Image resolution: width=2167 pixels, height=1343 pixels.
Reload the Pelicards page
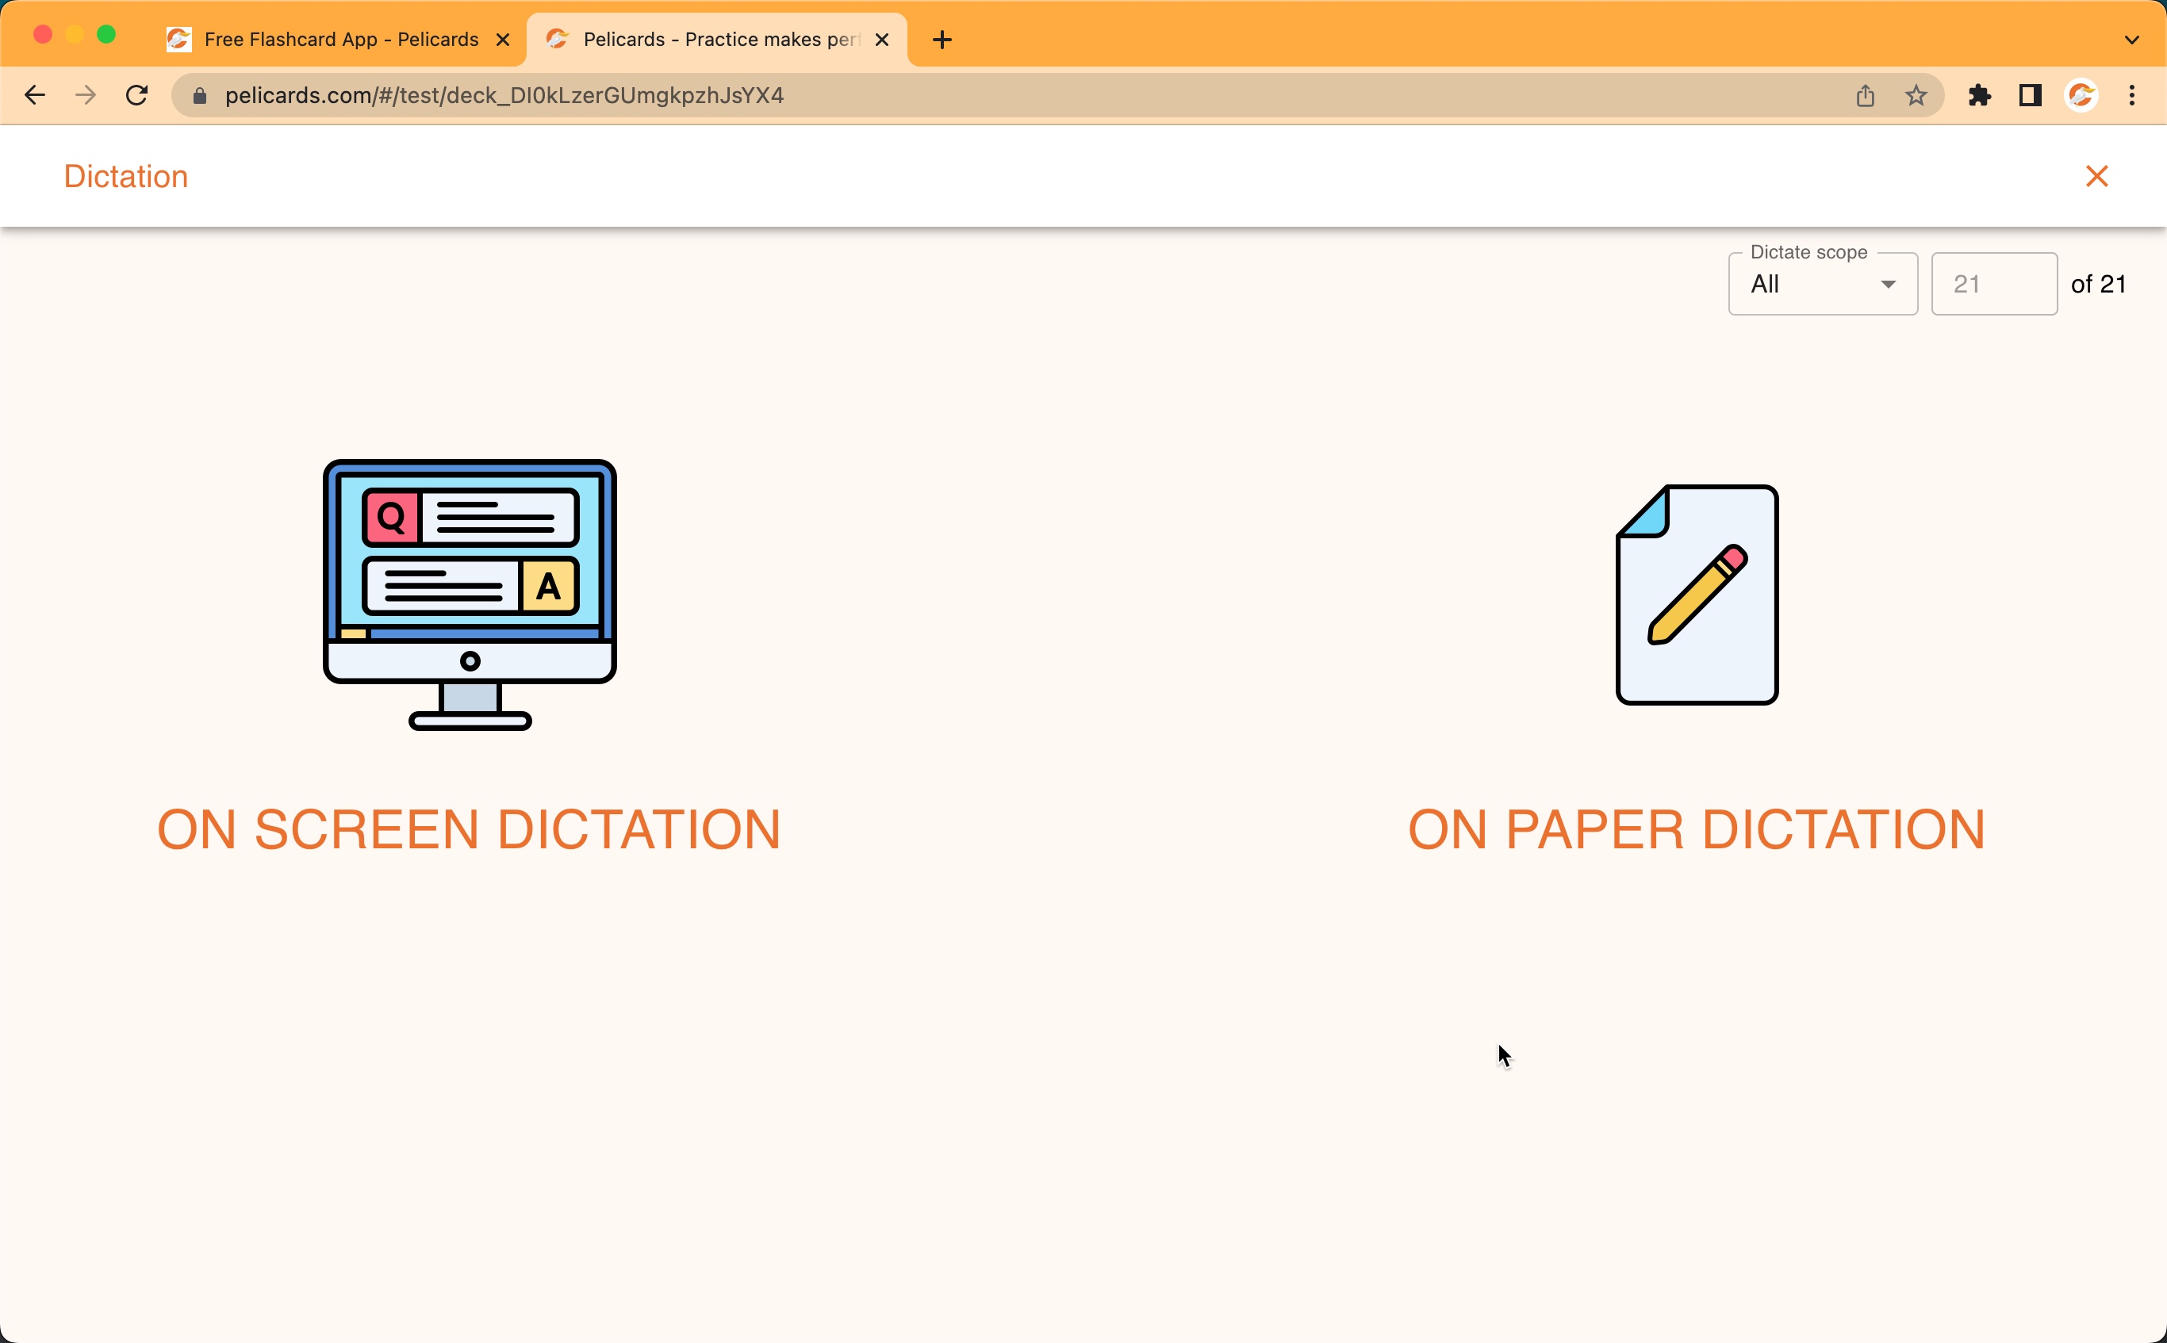137,95
